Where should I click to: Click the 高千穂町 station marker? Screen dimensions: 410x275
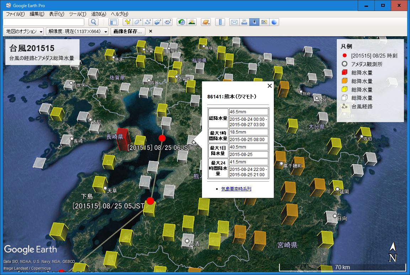(281, 164)
